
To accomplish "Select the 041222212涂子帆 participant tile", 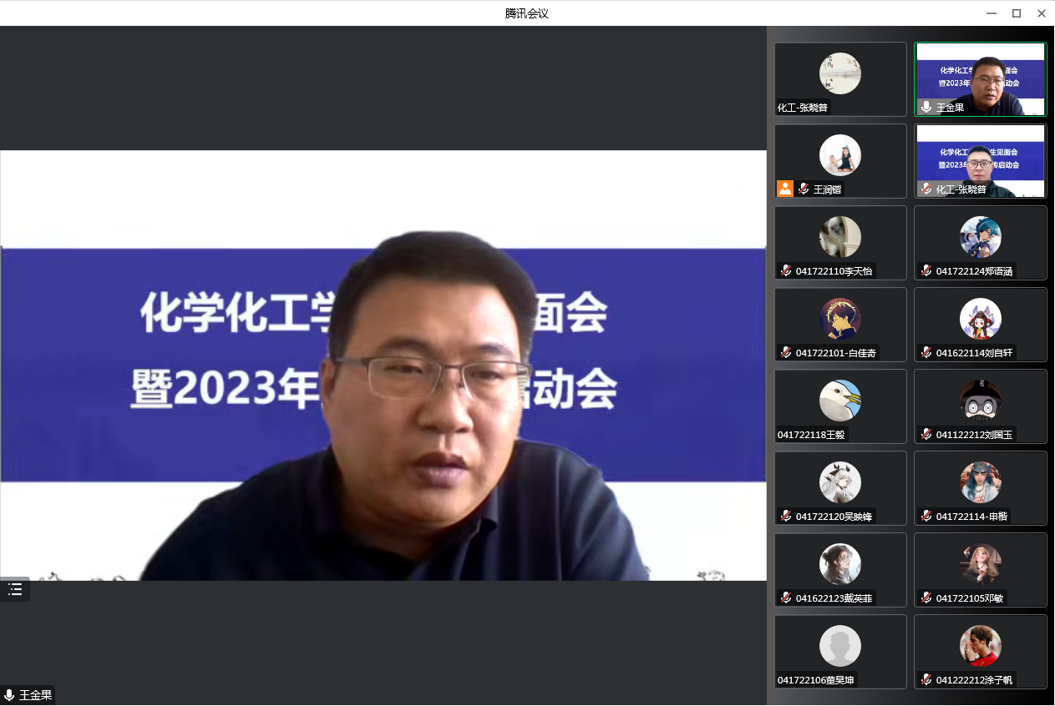I will pos(980,652).
